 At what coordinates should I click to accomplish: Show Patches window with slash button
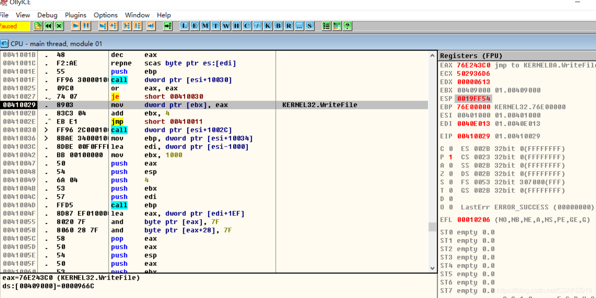point(257,26)
